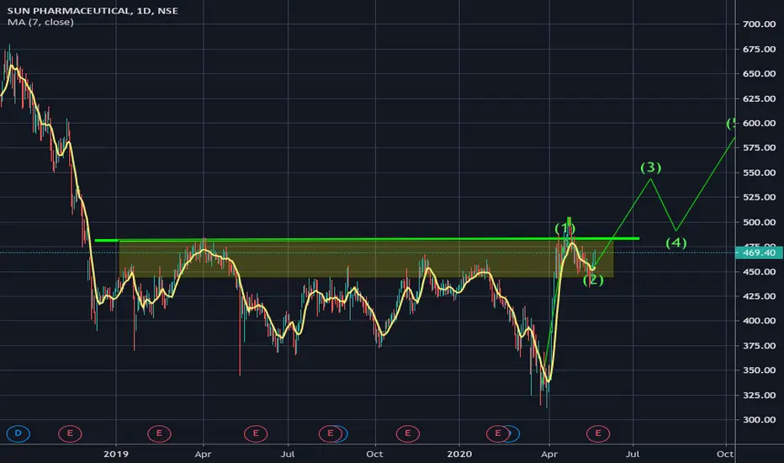Open the latest E earnings marker before Jul 2020
Viewport: 784px width, 463px height.
[598, 434]
